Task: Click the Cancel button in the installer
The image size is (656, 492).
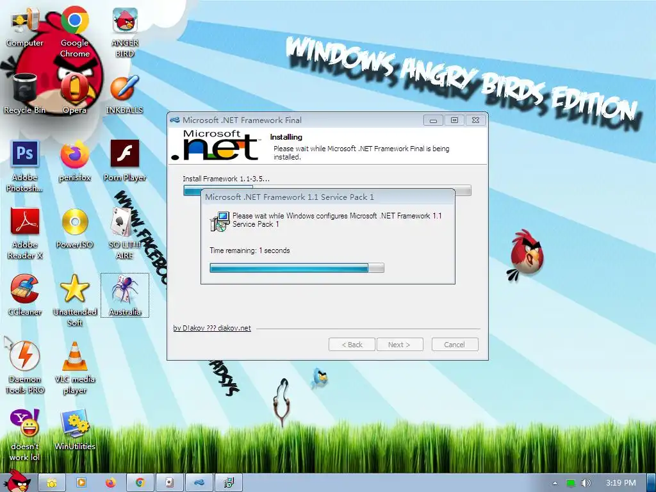Action: click(x=455, y=345)
